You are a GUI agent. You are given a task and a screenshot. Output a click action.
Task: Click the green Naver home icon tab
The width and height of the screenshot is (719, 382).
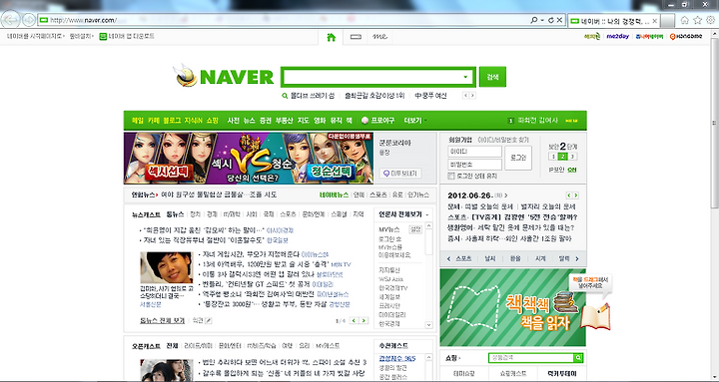coord(332,37)
